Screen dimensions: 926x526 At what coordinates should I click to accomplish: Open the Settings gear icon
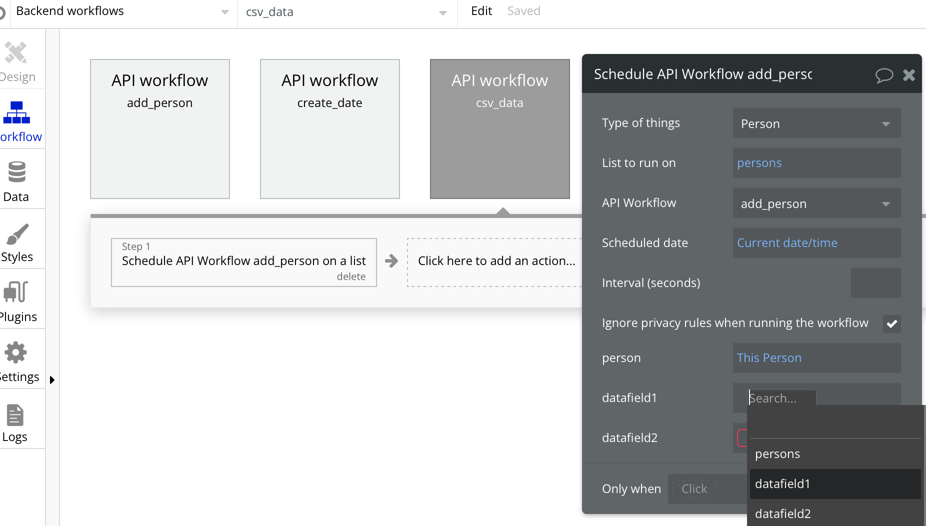(x=15, y=353)
